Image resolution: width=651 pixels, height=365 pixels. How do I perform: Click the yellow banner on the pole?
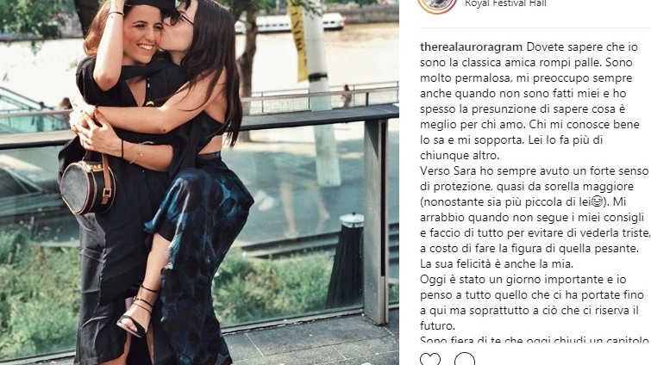(x=298, y=40)
